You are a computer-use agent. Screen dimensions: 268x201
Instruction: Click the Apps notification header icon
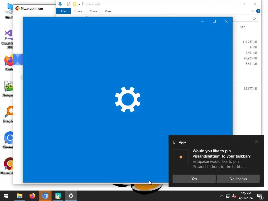[x=175, y=142]
